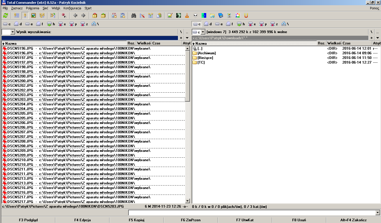Select drive x in left drive bar
This screenshot has height=223, width=381.
click(x=62, y=24)
